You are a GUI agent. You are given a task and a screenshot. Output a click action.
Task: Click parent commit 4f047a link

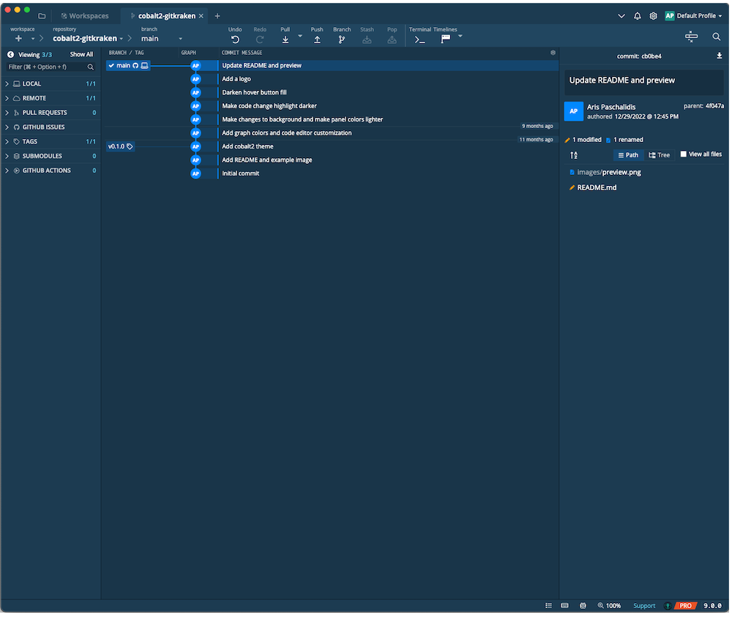(x=716, y=106)
